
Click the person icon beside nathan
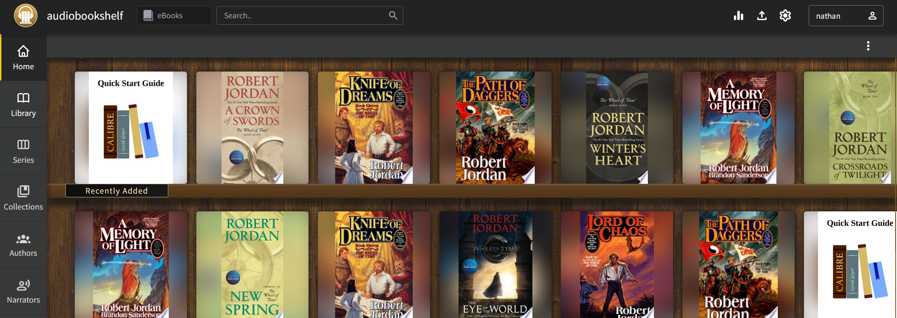[872, 15]
